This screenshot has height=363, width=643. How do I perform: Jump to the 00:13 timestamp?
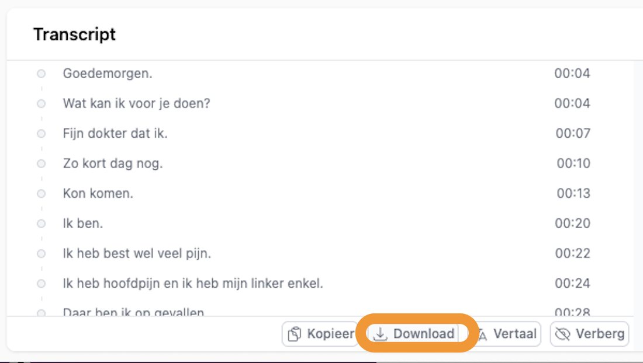(x=573, y=193)
